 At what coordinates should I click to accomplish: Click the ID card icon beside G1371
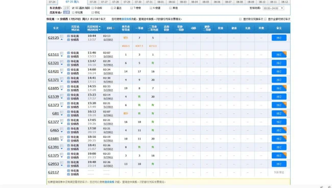point(62,78)
